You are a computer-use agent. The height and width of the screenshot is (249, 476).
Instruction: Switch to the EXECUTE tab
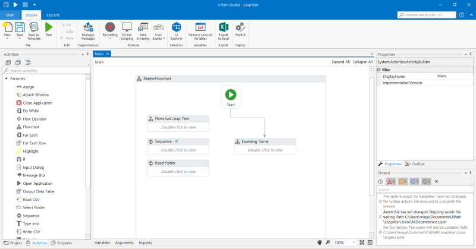53,15
